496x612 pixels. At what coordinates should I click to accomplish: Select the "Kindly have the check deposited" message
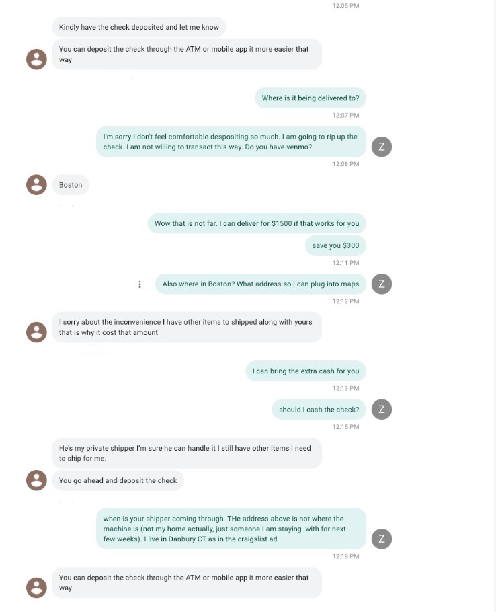(138, 28)
